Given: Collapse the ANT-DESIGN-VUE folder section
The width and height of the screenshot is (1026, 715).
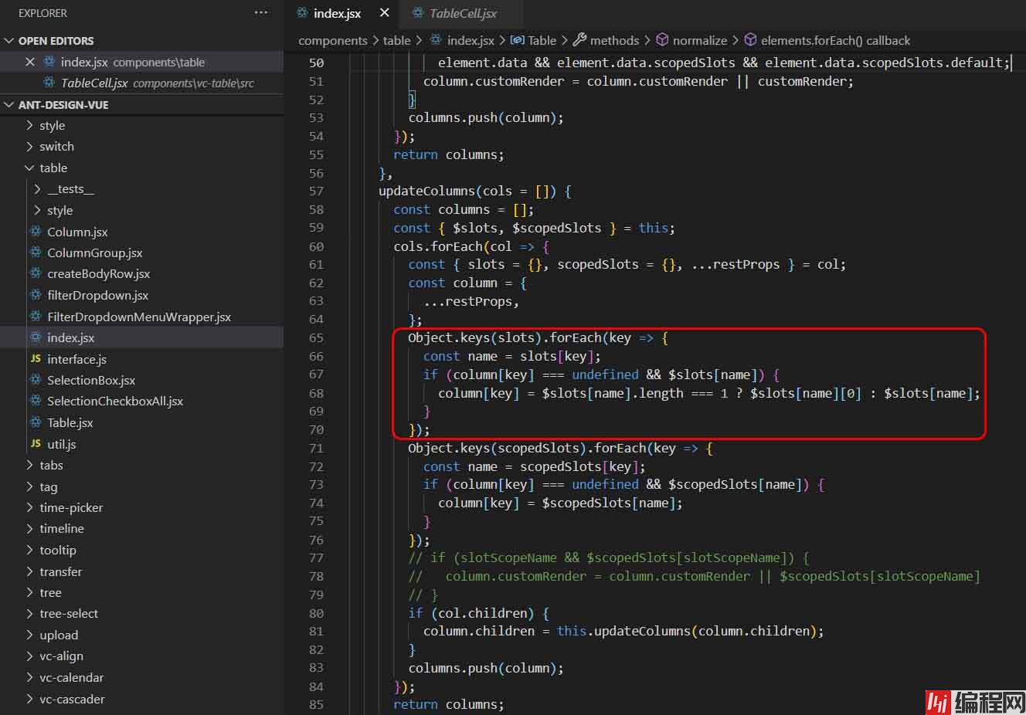Looking at the screenshot, I should click(x=9, y=104).
